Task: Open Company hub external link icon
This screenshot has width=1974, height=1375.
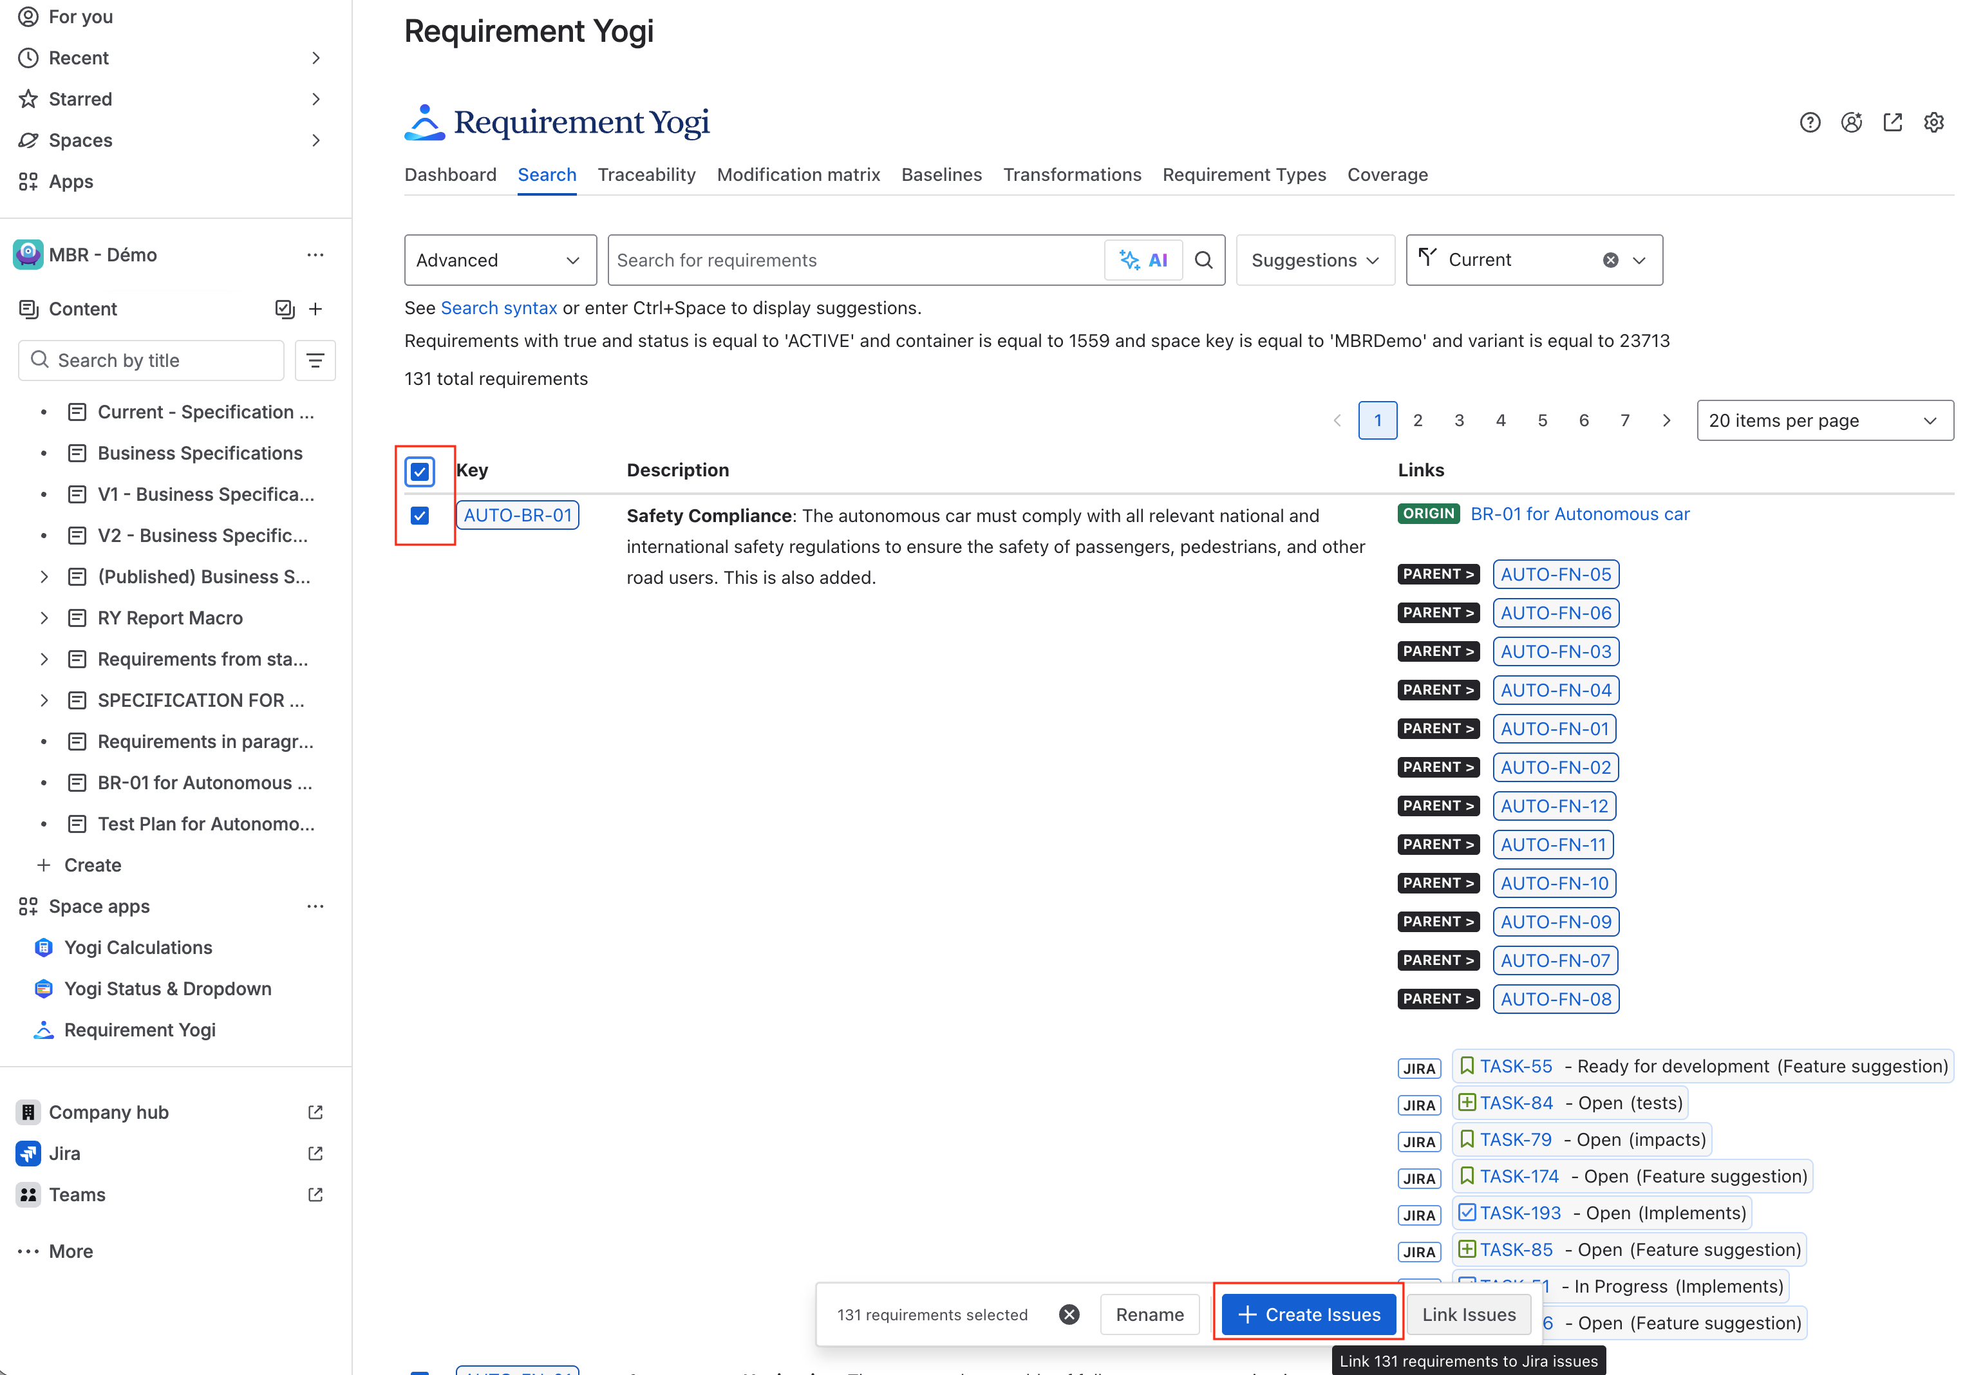Action: 315,1113
